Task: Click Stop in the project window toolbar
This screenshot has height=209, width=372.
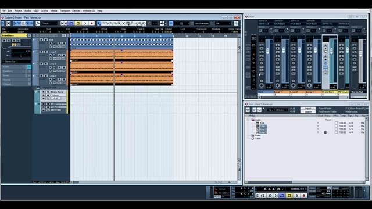Action: click(78, 23)
